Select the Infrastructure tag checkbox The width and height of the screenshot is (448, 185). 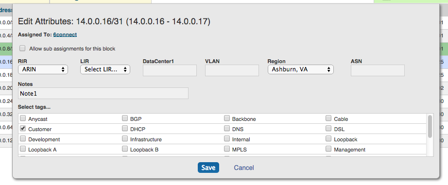pyautogui.click(x=125, y=139)
